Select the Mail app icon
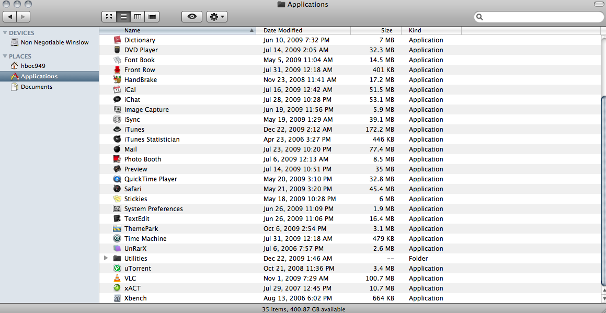This screenshot has width=606, height=313. pos(118,149)
